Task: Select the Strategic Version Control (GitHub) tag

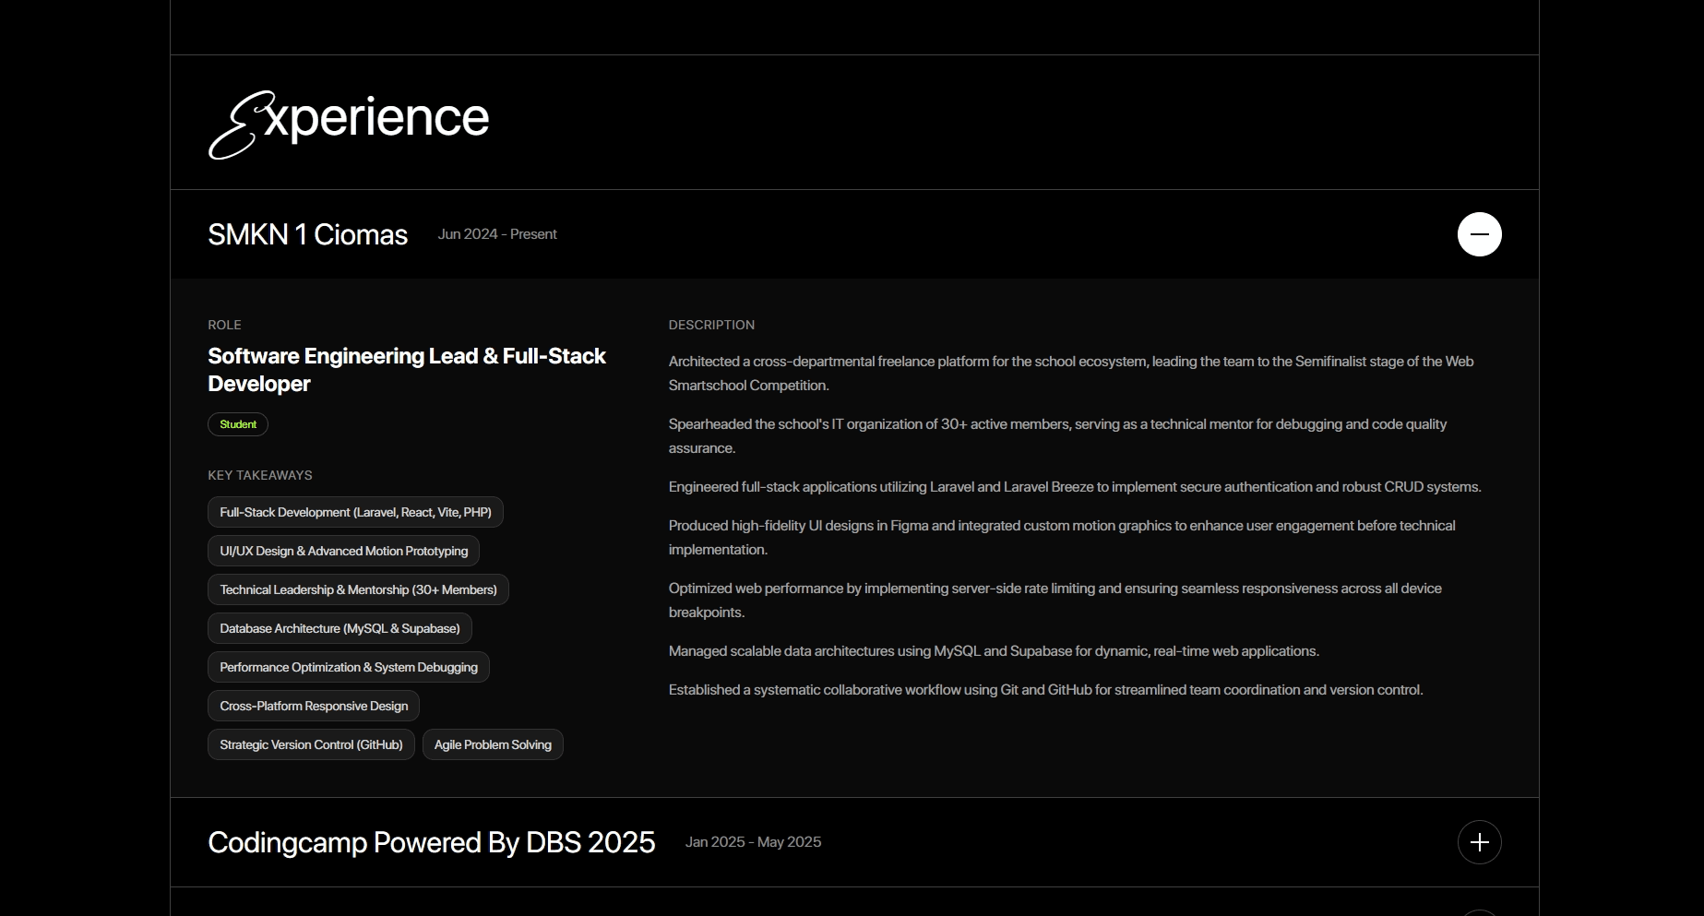Action: coord(311,744)
